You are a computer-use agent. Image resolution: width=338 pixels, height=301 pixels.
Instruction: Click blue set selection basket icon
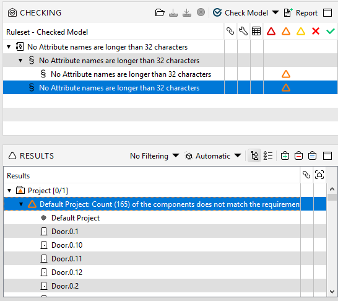[x=312, y=155]
